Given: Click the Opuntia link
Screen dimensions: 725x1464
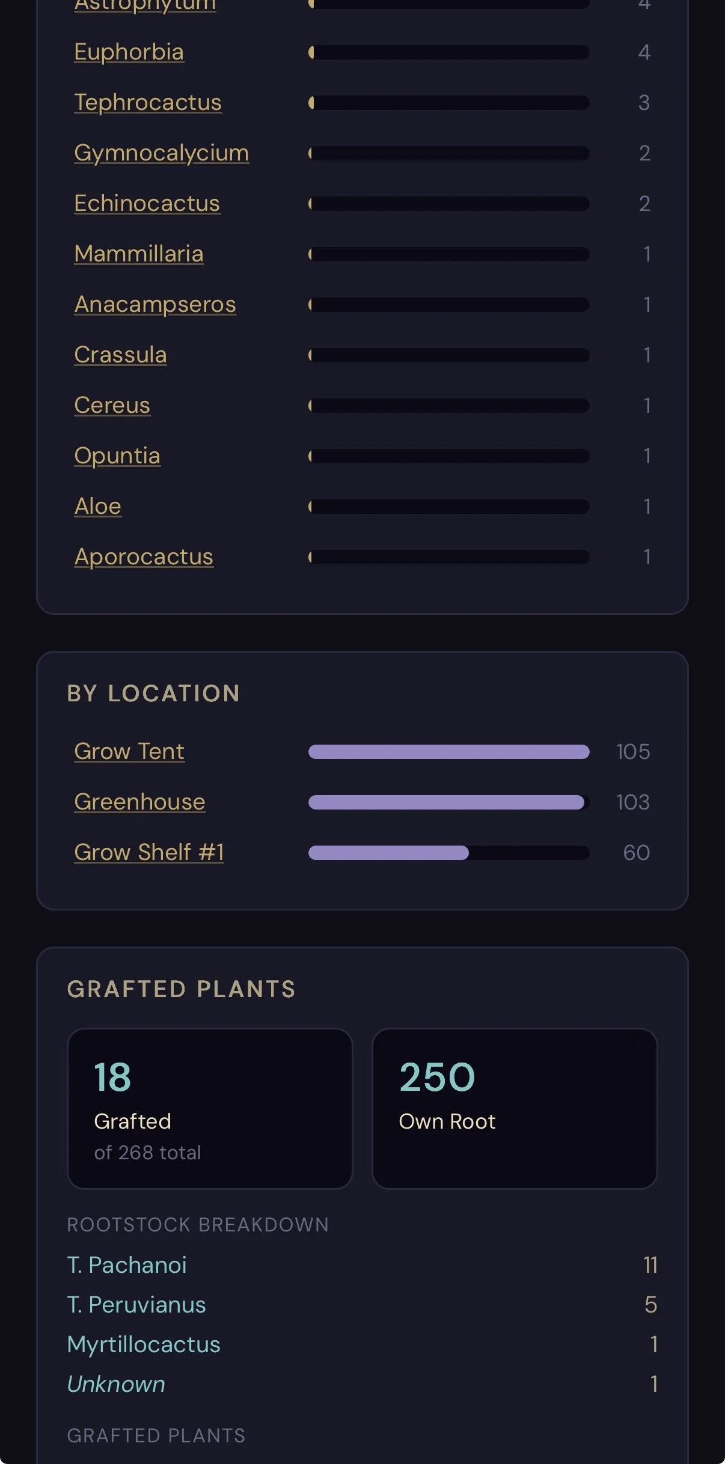Looking at the screenshot, I should 117,456.
